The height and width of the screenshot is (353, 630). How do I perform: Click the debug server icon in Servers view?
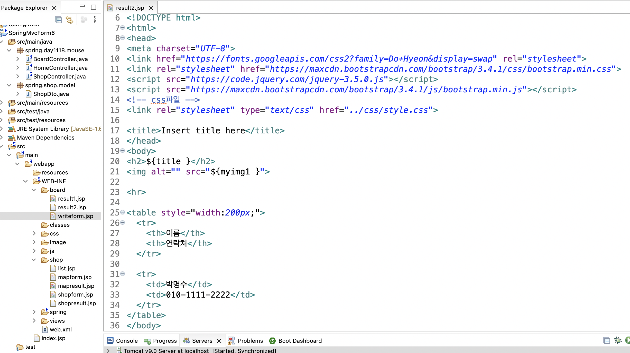point(618,340)
